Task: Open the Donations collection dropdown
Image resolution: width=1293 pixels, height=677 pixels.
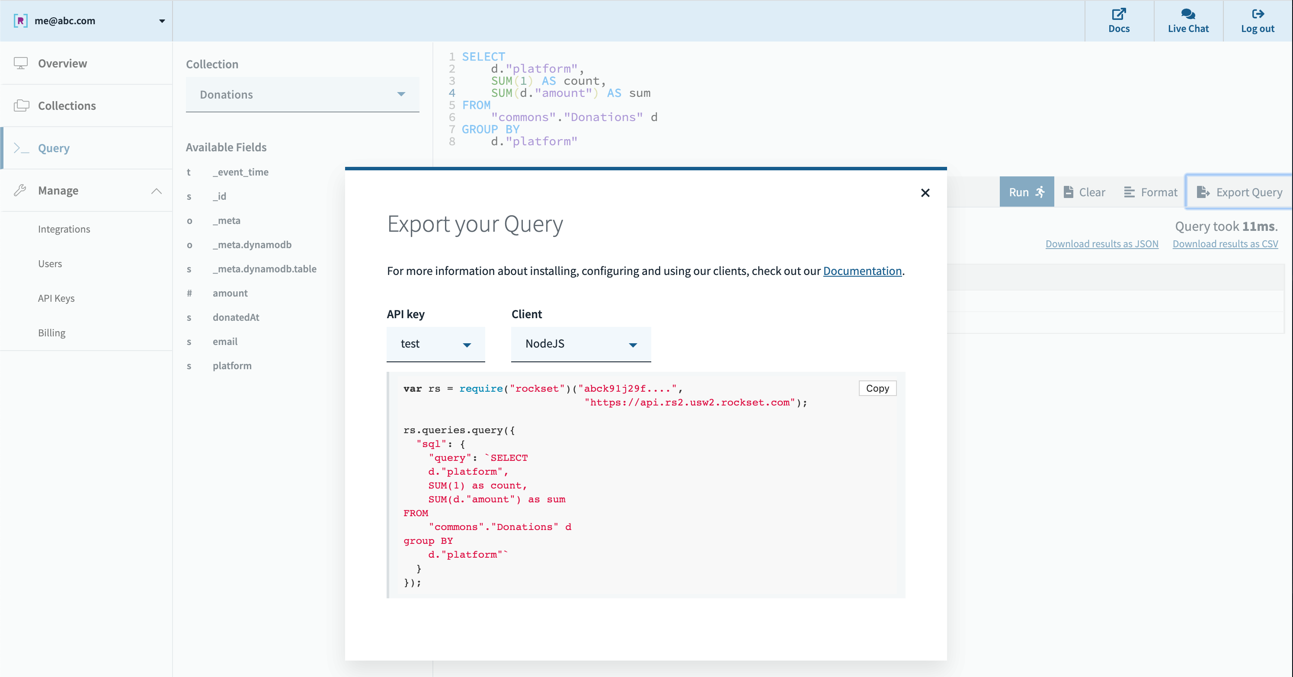Action: tap(302, 94)
